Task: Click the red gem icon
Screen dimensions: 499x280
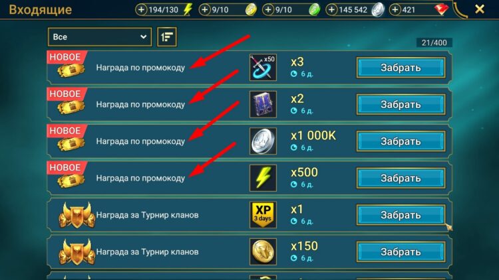Action: click(x=441, y=9)
